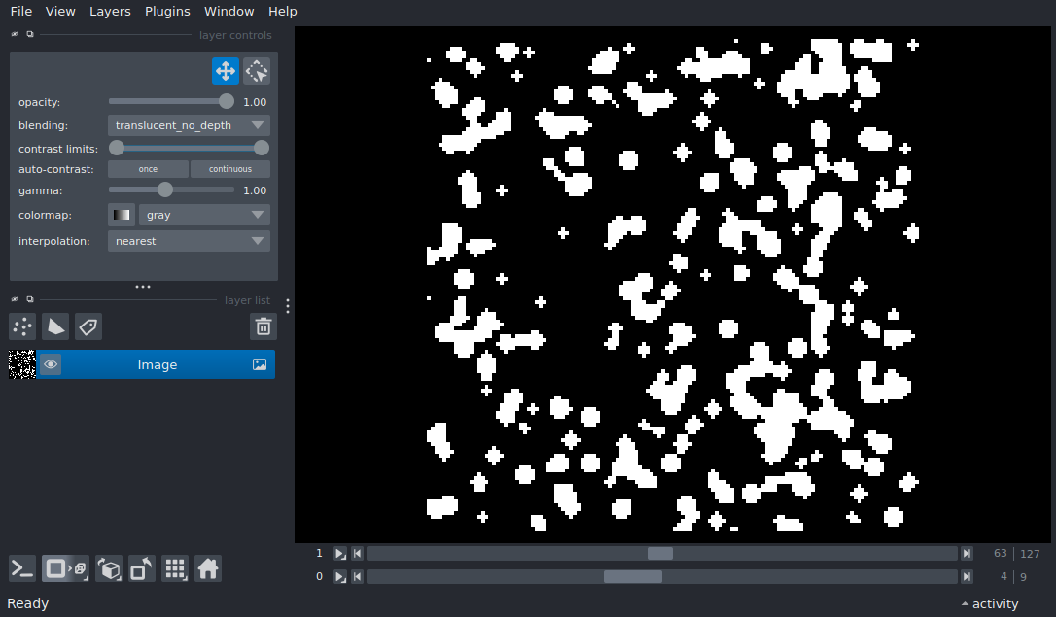The image size is (1056, 617).
Task: Click contrast limits upper handle
Action: point(262,148)
